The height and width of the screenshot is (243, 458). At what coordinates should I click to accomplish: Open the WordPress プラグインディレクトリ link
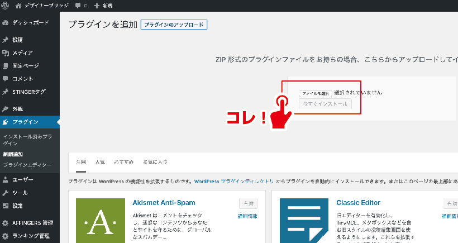coord(234,182)
